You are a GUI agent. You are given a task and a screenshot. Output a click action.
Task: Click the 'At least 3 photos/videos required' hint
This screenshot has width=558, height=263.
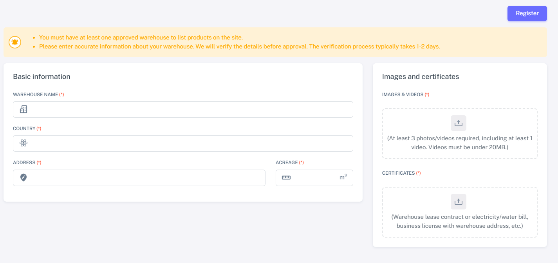tap(460, 143)
